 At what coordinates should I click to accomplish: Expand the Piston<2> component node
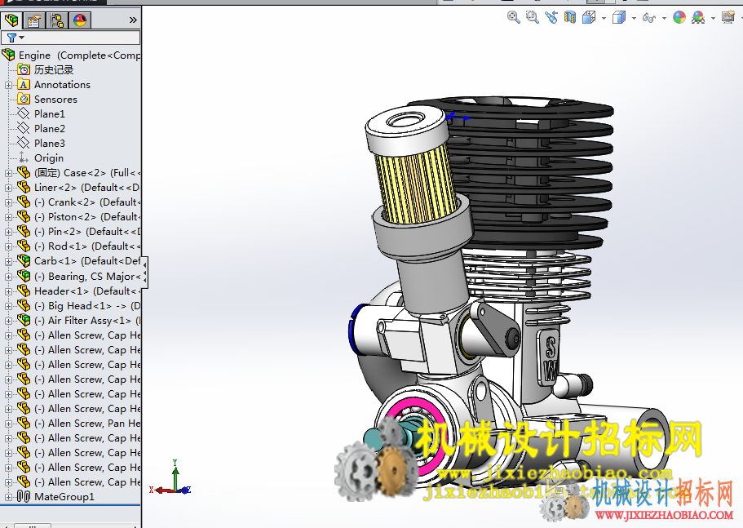click(8, 218)
